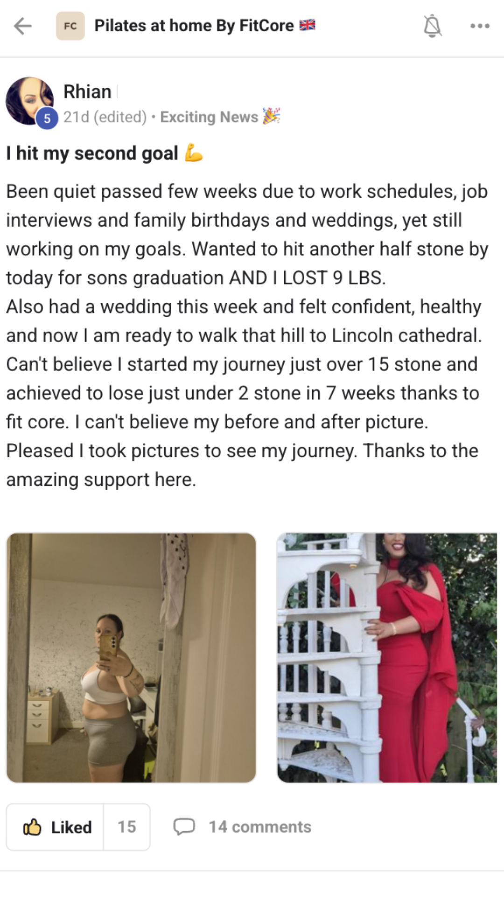Toggle the Liked button

point(55,827)
